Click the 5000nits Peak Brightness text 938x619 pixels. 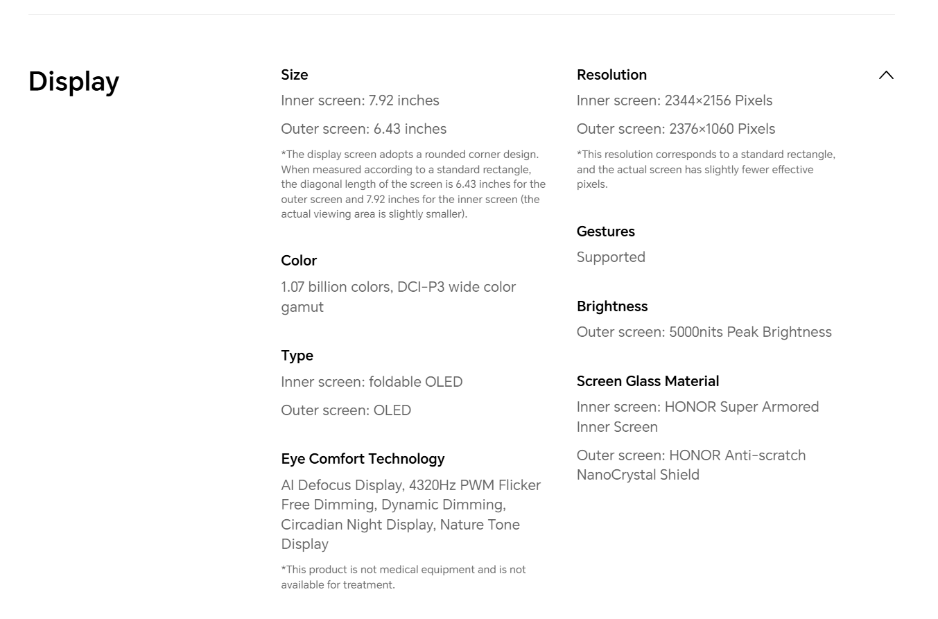point(704,332)
